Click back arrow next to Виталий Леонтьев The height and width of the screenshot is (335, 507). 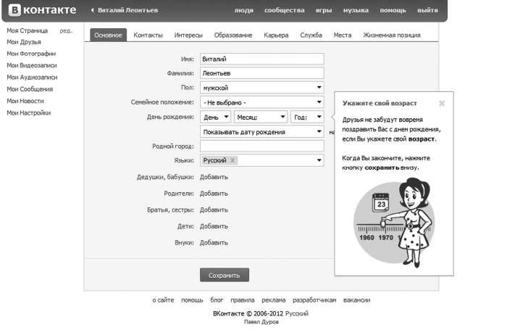click(x=91, y=11)
